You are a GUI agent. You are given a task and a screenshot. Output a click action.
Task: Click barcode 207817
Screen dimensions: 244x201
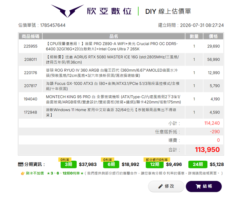[31, 86]
